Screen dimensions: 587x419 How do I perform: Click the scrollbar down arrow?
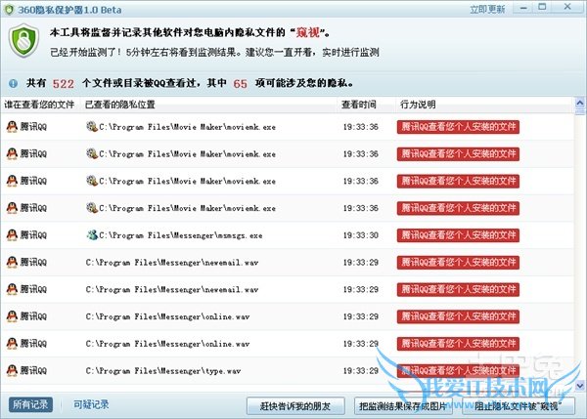pyautogui.click(x=580, y=385)
